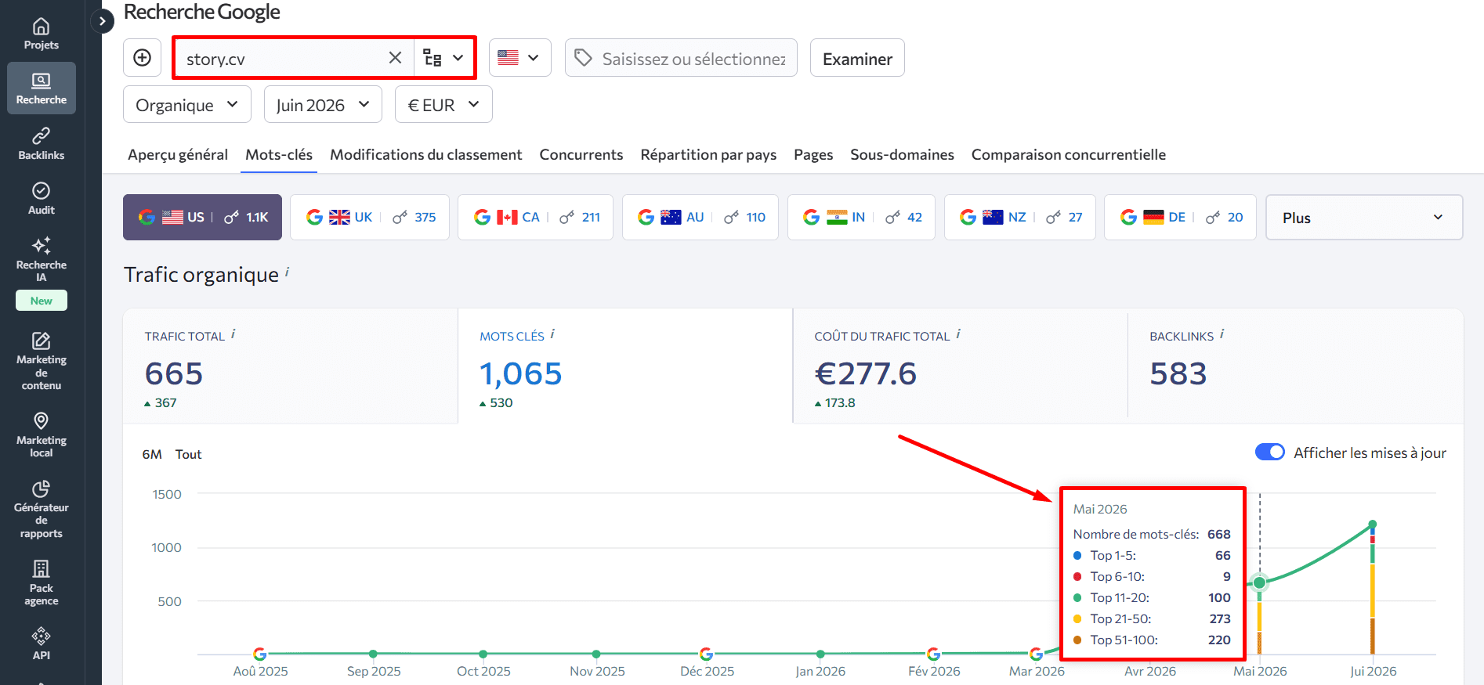The image size is (1484, 685).
Task: Click the tag input field
Action: click(x=681, y=58)
